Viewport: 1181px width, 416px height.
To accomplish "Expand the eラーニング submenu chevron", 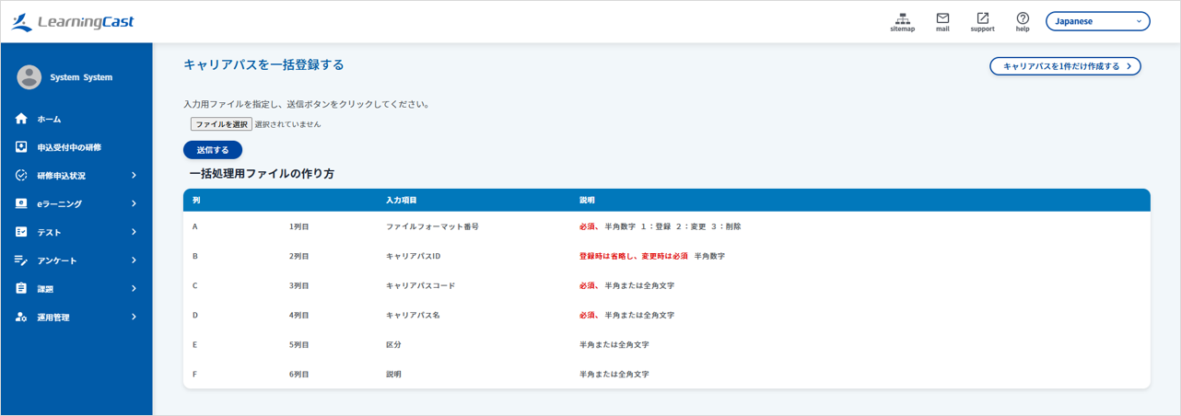I will (134, 203).
